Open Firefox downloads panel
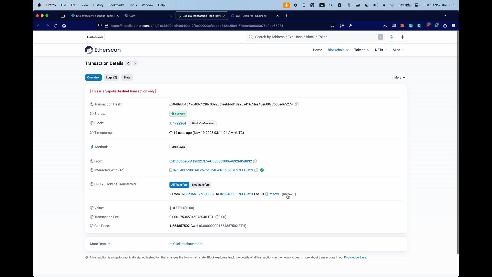The height and width of the screenshot is (277, 492). point(385,26)
